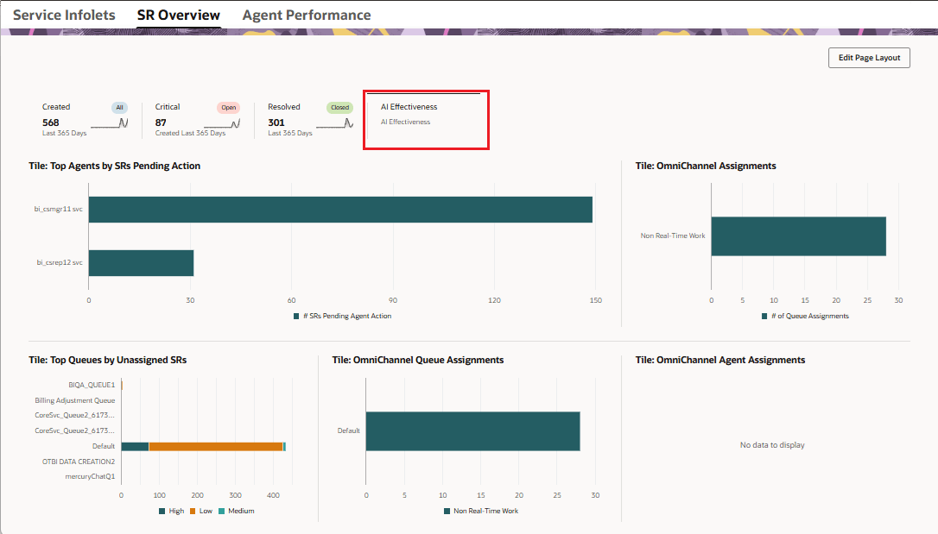Toggle the High legend swatch
This screenshot has height=534, width=938.
coord(162,511)
